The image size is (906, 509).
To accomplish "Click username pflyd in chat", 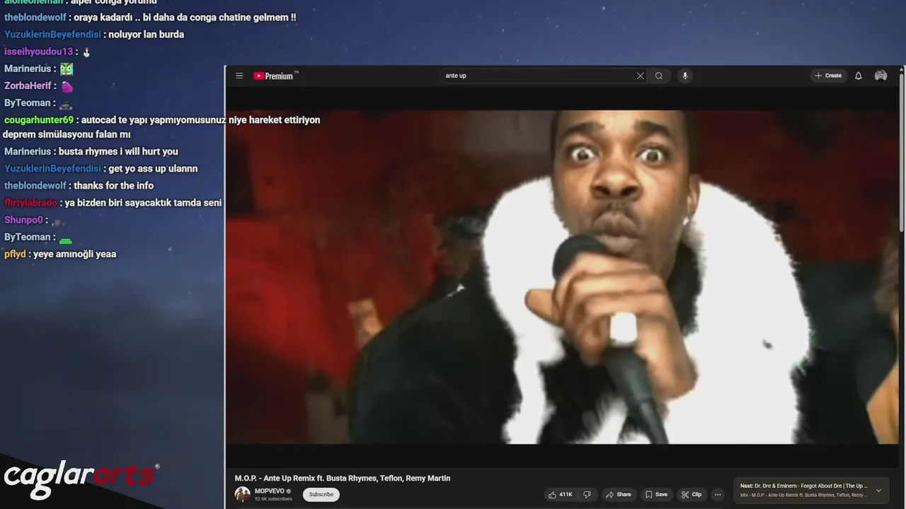I will pyautogui.click(x=15, y=254).
